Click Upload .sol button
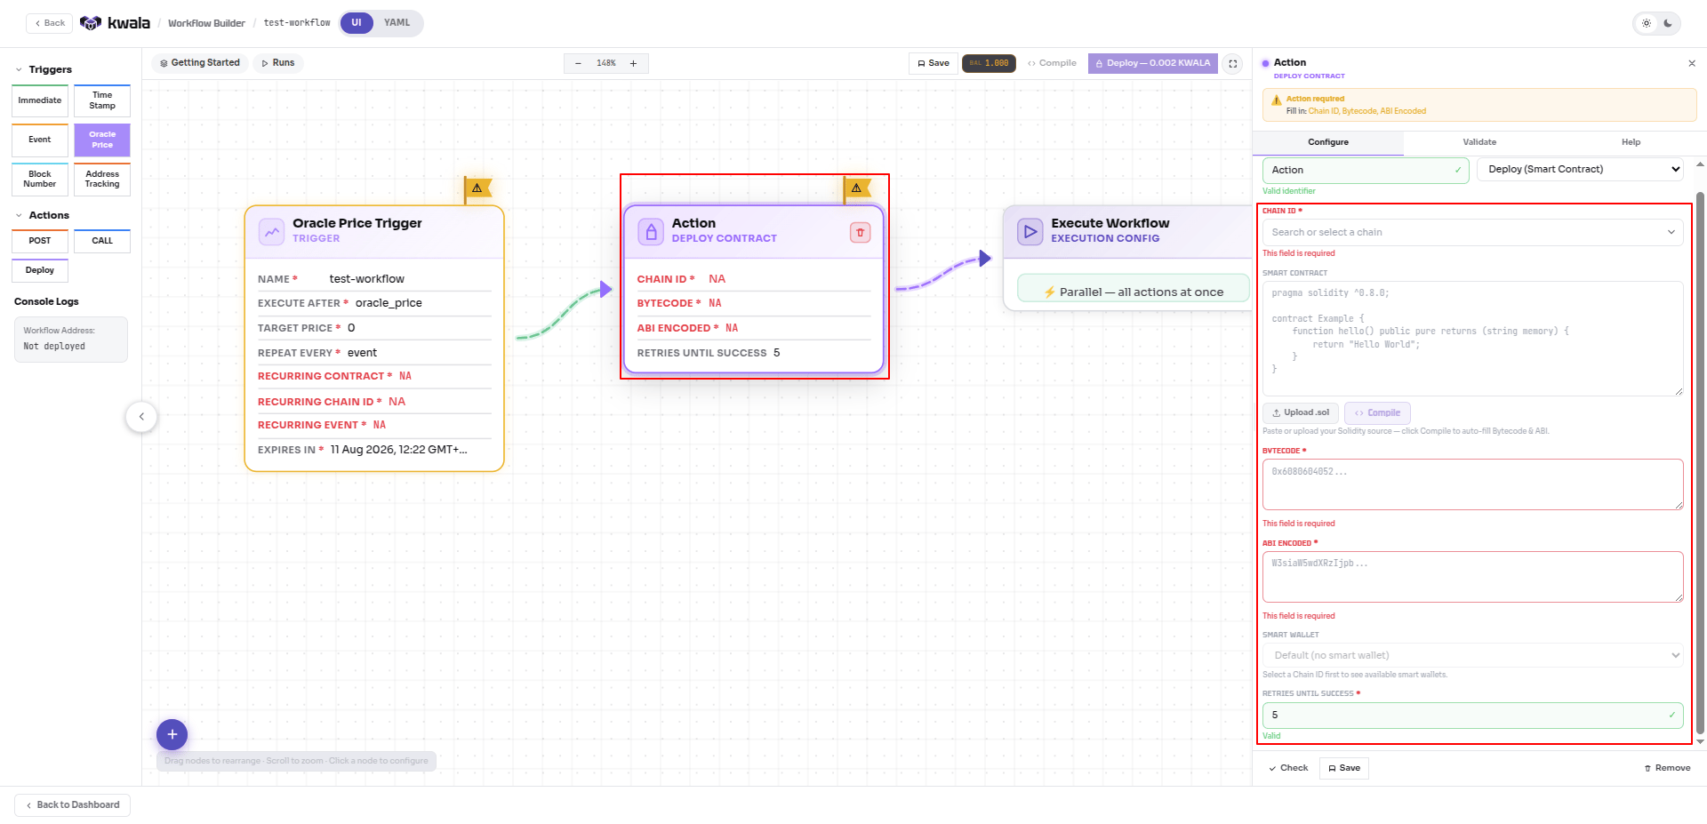 click(x=1300, y=412)
